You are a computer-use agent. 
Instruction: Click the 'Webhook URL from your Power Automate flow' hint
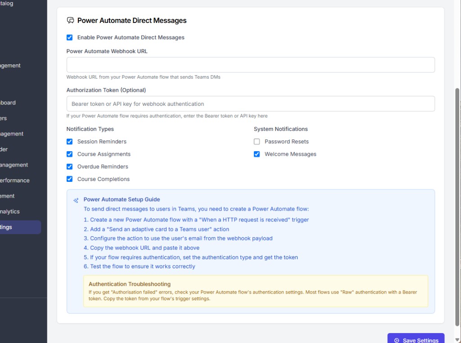click(x=143, y=77)
